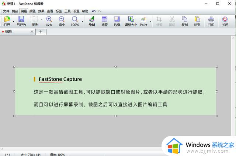Close the 新建1 tab with X

tap(32, 32)
